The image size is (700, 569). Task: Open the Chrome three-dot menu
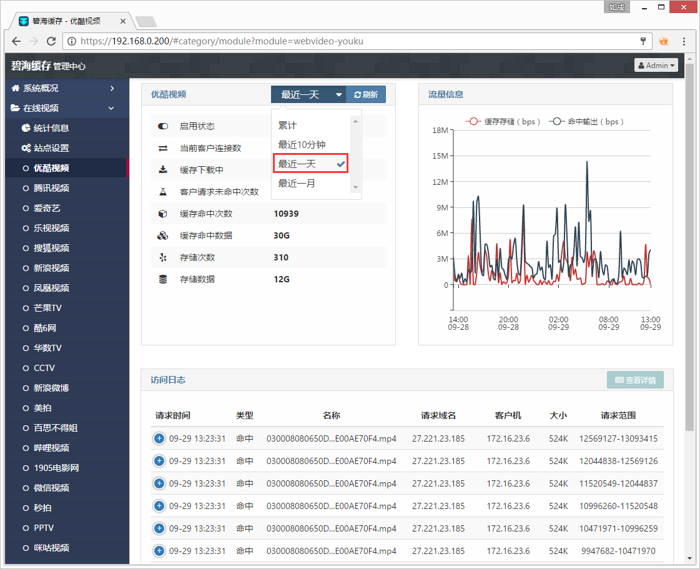coord(684,41)
